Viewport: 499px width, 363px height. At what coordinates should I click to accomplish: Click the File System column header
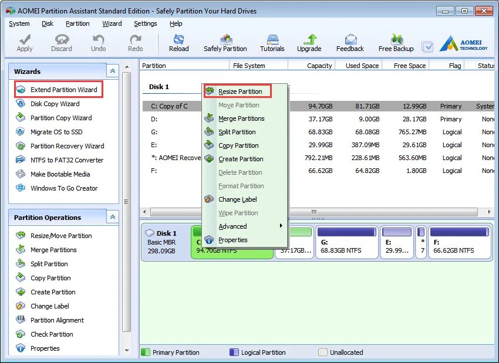pyautogui.click(x=258, y=66)
